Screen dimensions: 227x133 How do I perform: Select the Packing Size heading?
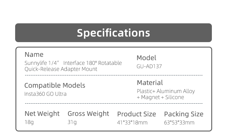click(x=184, y=114)
